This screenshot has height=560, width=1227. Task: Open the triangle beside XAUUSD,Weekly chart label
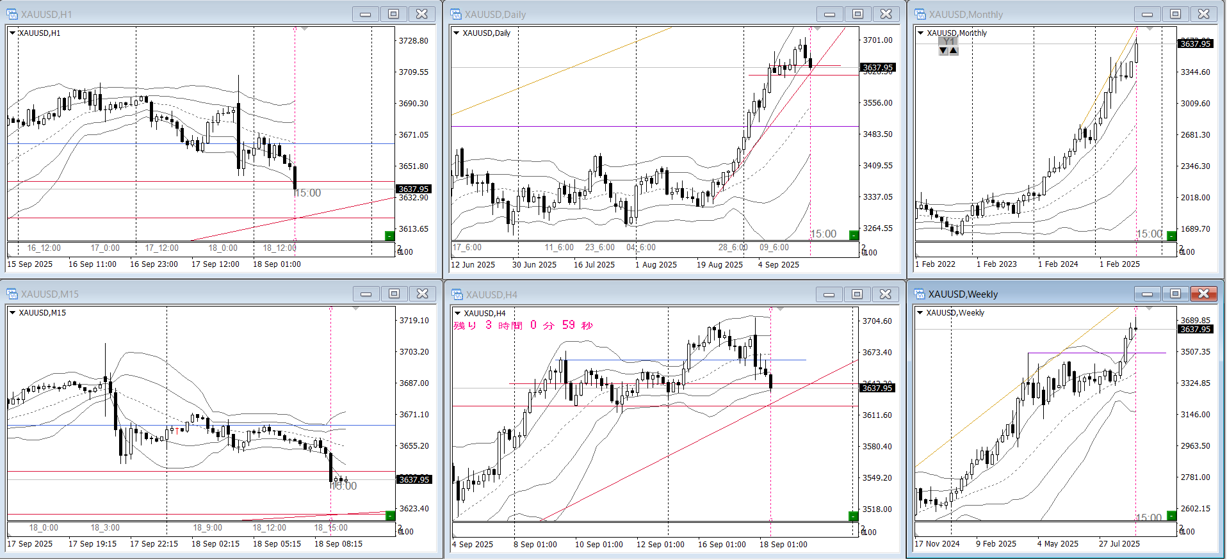point(920,312)
